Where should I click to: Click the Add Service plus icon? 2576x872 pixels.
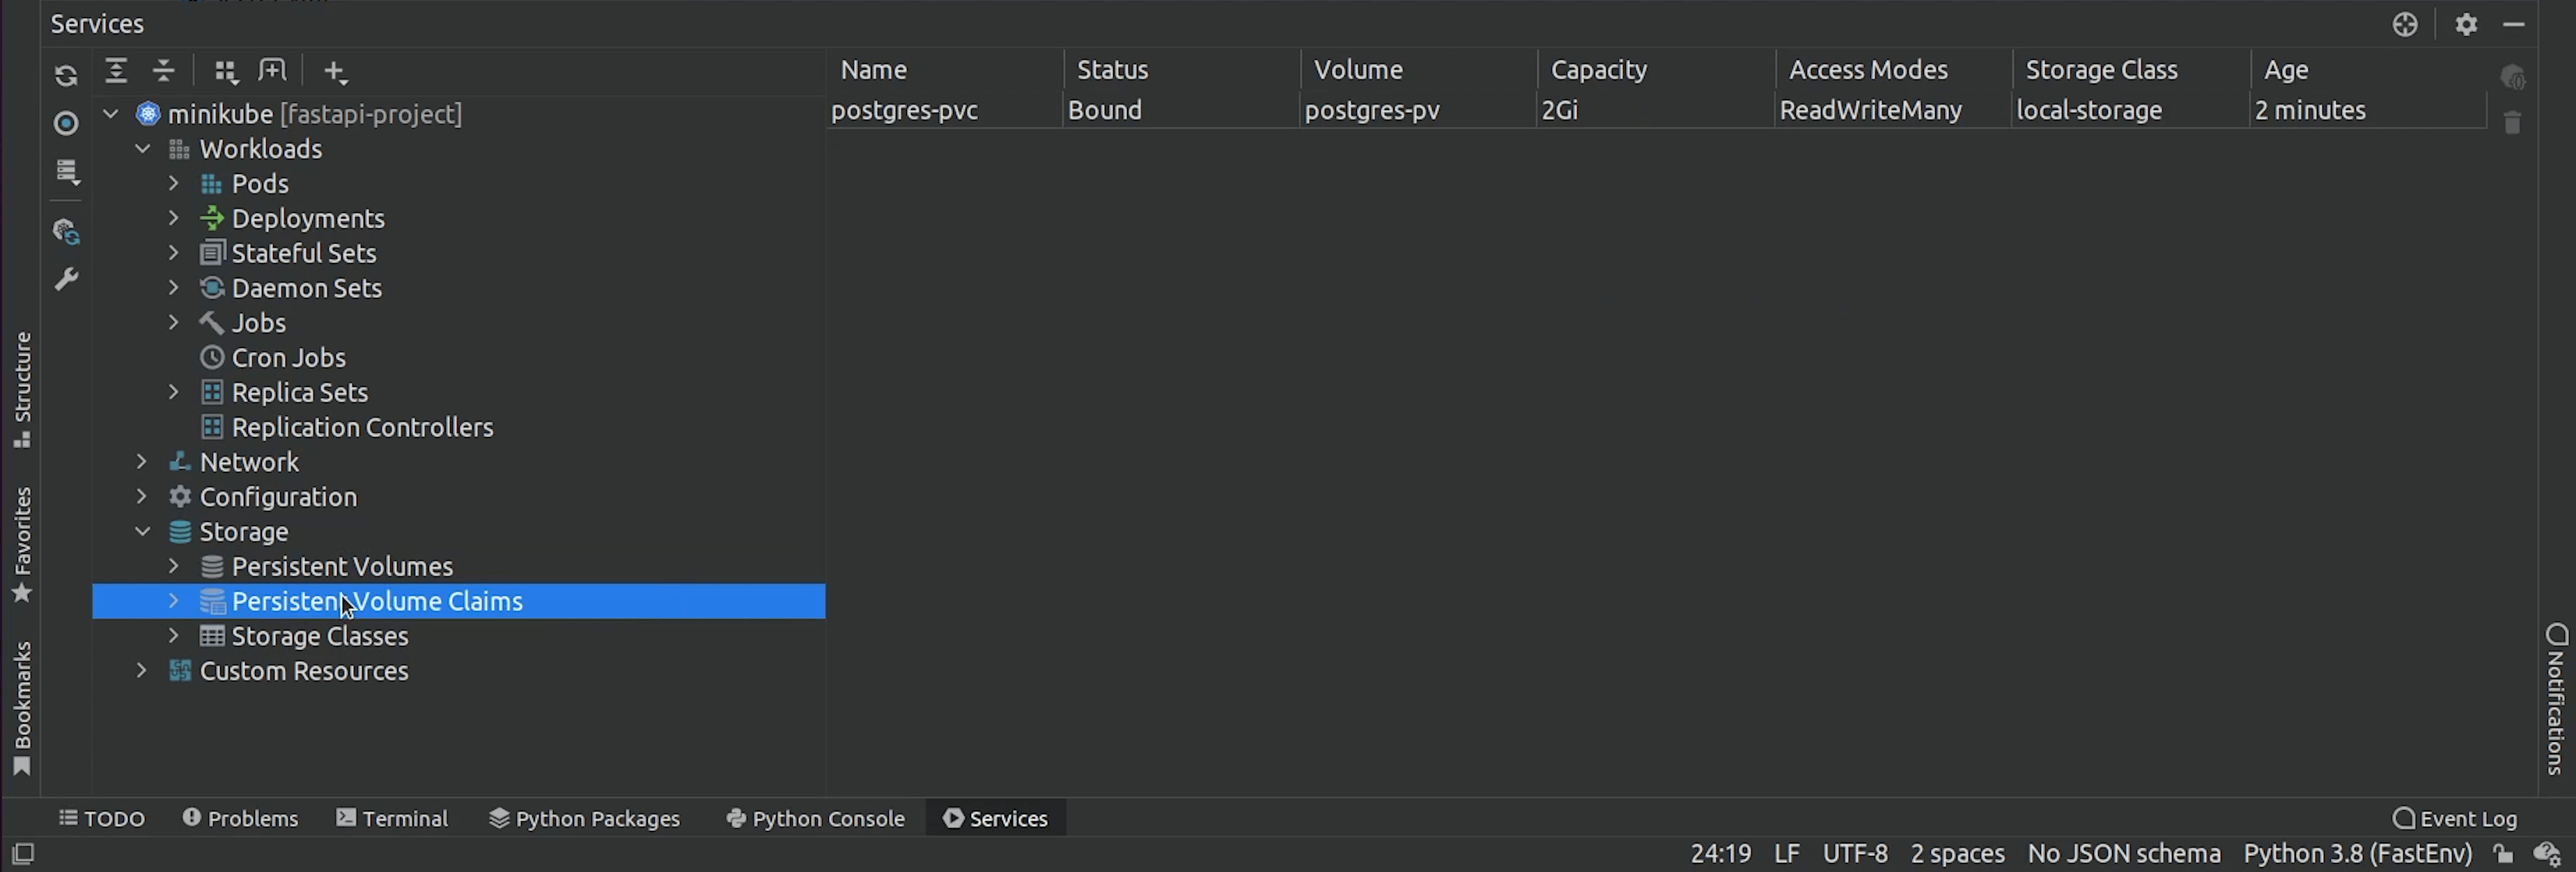[x=335, y=72]
